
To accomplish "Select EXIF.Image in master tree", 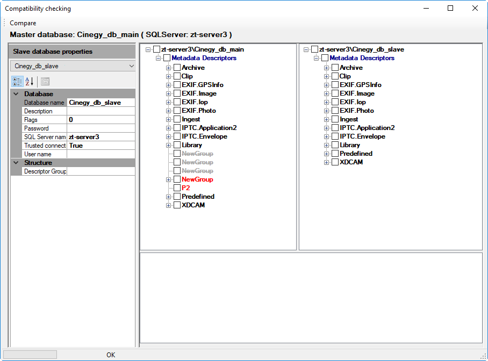I will coord(199,93).
